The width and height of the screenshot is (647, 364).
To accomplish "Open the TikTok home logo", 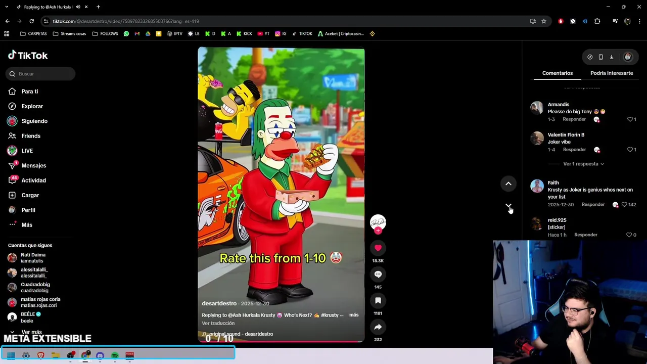I will (x=28, y=56).
